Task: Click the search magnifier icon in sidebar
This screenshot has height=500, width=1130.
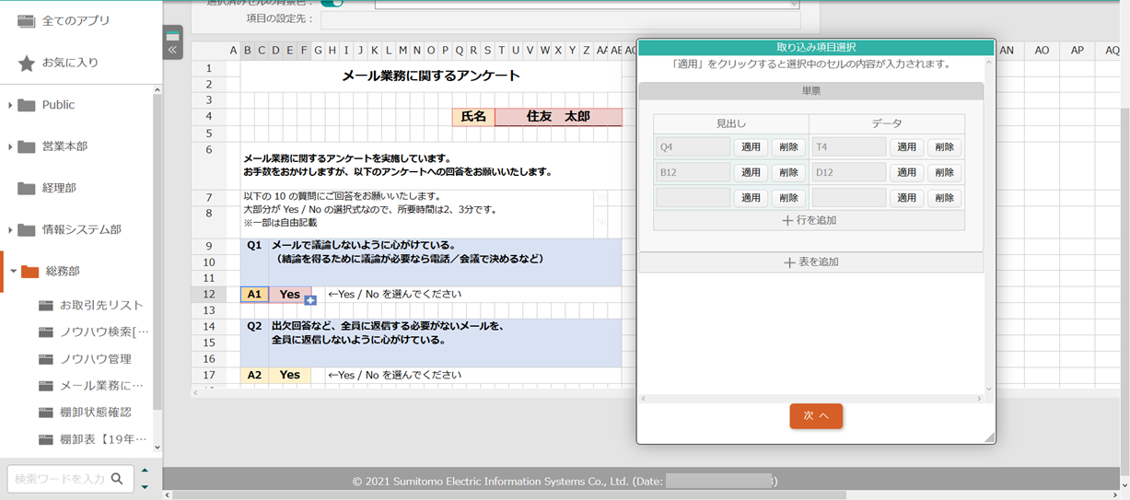Action: coord(117,479)
